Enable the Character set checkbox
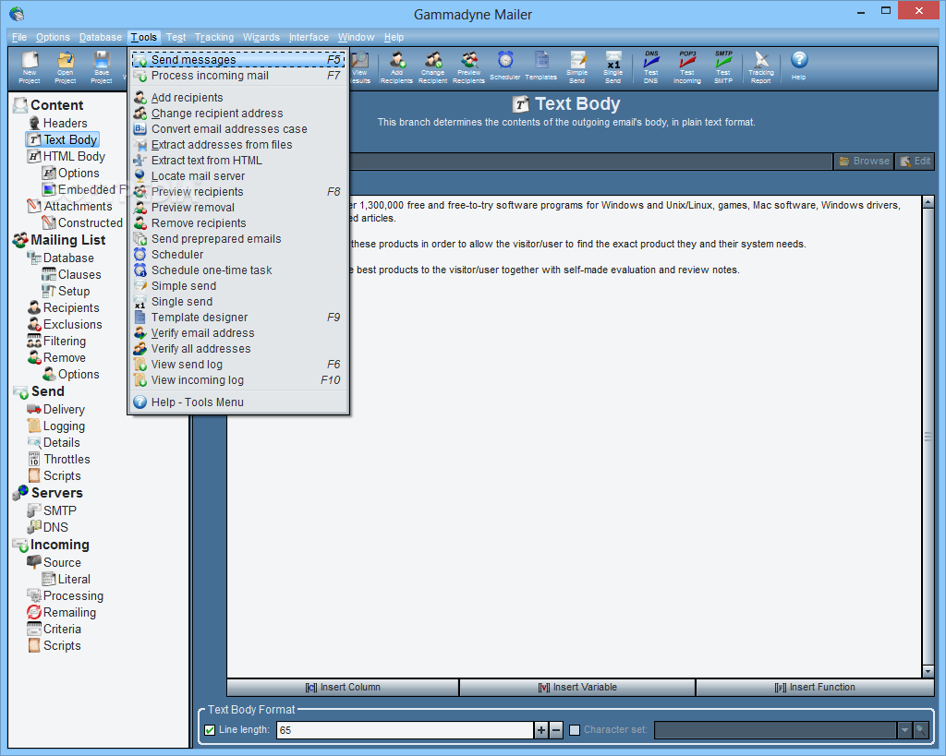Viewport: 946px width, 756px height. [575, 730]
